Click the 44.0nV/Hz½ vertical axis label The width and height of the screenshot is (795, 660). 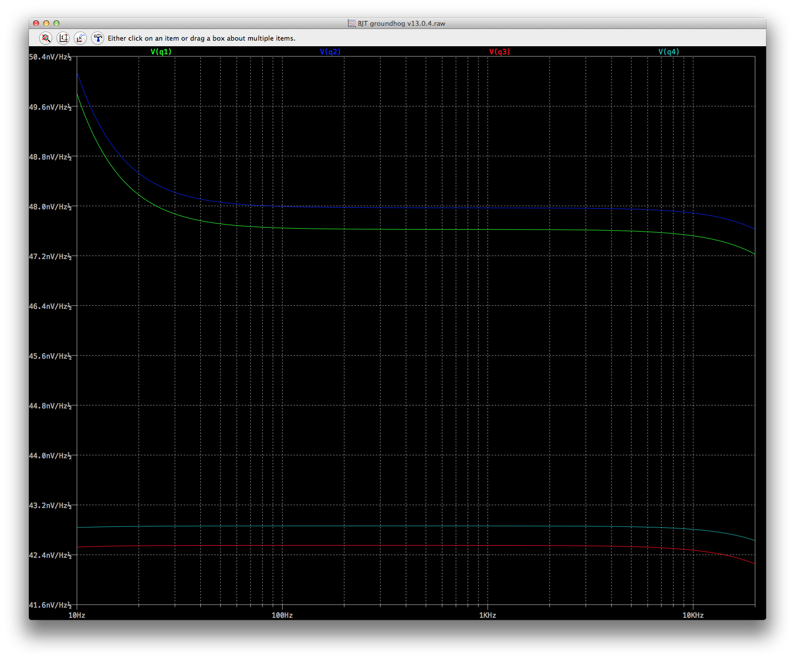[x=50, y=456]
